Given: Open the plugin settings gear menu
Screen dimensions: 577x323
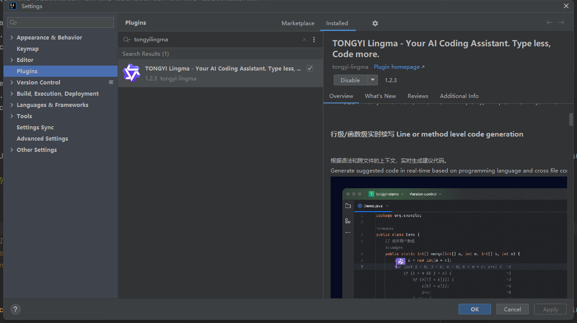Looking at the screenshot, I should (x=375, y=23).
